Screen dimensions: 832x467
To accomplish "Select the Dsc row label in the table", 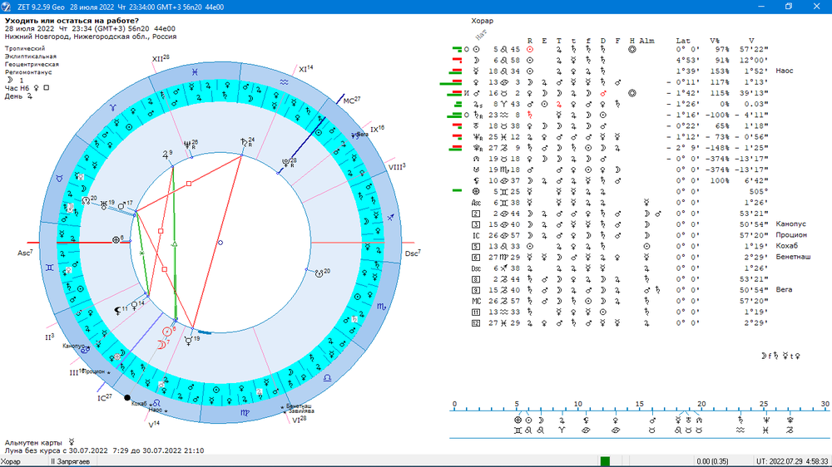I will pos(476,268).
